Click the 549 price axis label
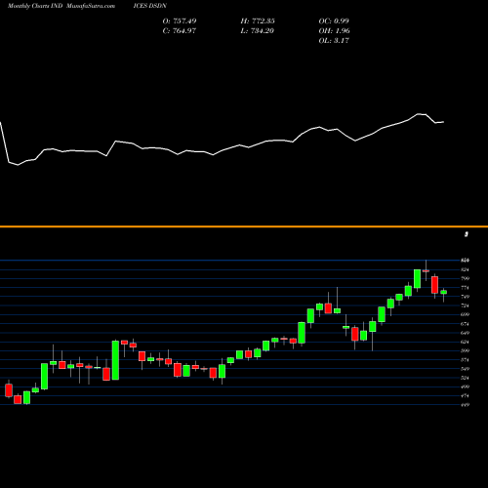 click(x=465, y=369)
